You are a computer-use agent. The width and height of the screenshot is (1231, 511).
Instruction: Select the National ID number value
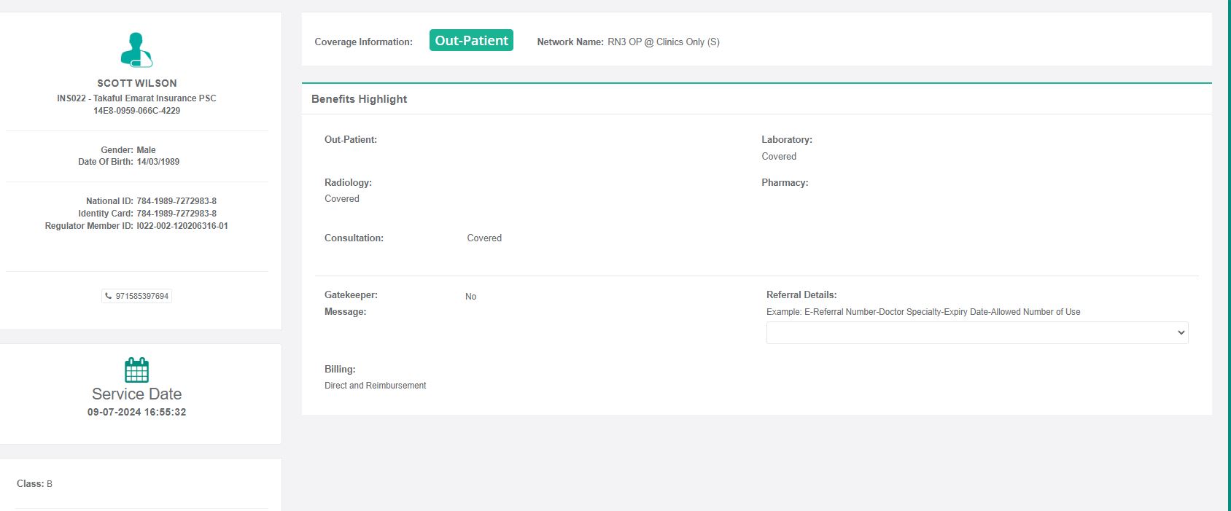(176, 201)
